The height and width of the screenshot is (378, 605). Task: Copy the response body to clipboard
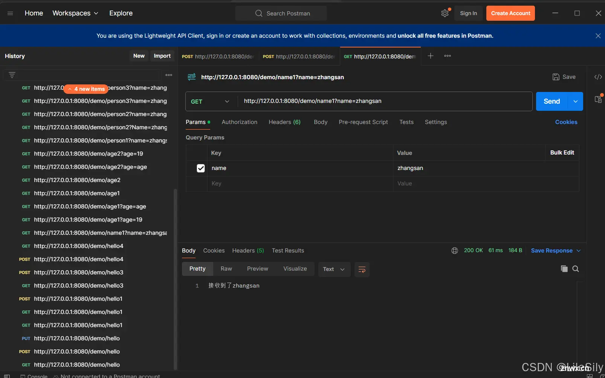pos(564,269)
